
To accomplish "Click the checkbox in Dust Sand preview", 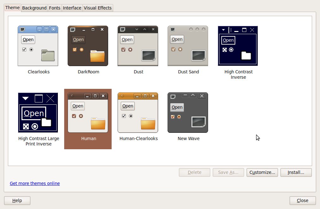I will 173,49.
